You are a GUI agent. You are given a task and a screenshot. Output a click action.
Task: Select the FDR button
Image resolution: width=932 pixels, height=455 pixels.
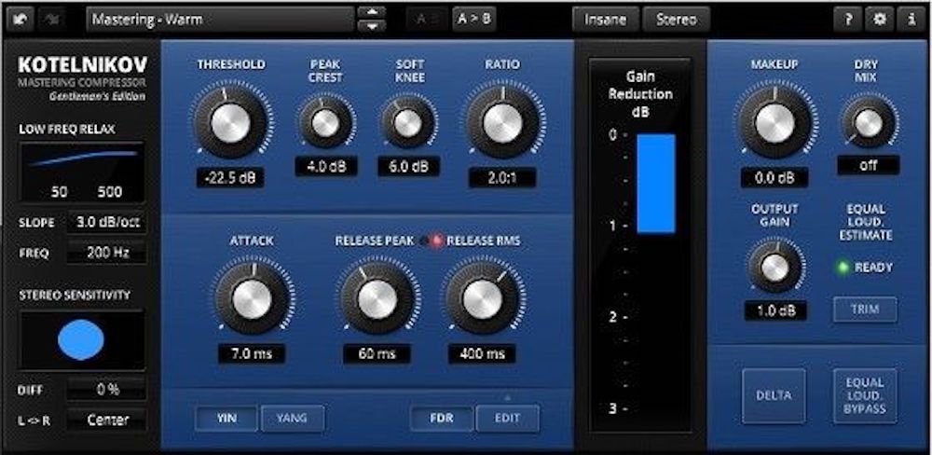coord(442,418)
